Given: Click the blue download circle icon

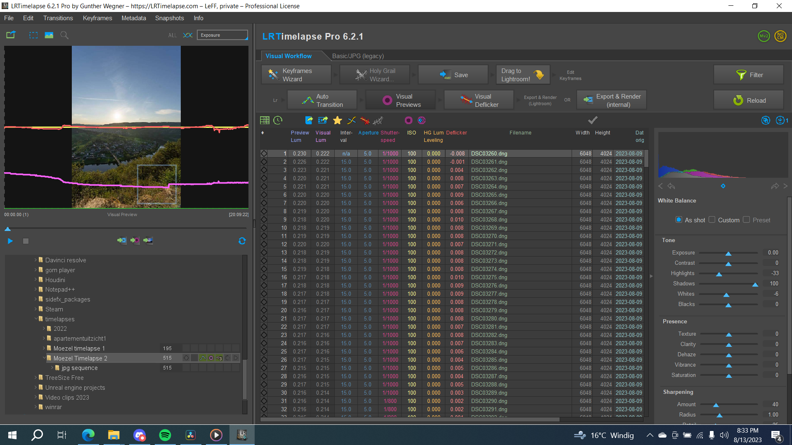Looking at the screenshot, I should pos(780,120).
